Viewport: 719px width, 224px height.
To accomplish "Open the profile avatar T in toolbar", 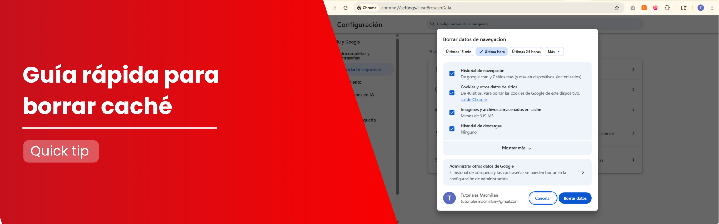I will [701, 8].
